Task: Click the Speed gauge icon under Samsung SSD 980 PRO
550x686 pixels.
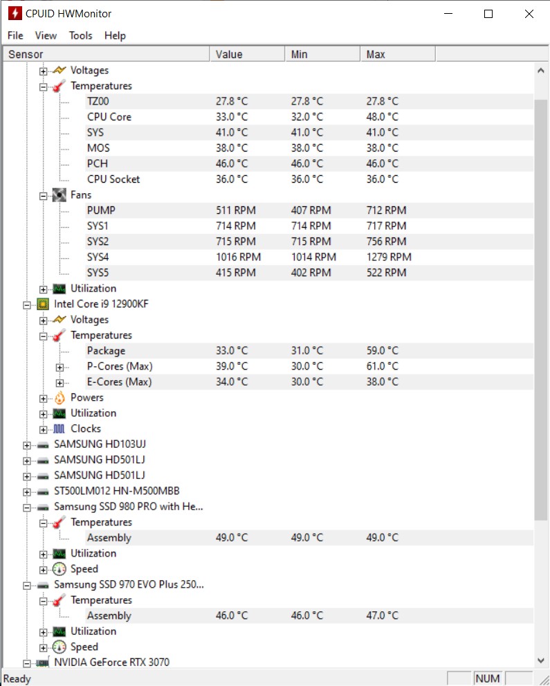Action: click(x=59, y=569)
